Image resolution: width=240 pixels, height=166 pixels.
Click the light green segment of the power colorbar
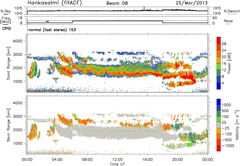click(x=219, y=66)
